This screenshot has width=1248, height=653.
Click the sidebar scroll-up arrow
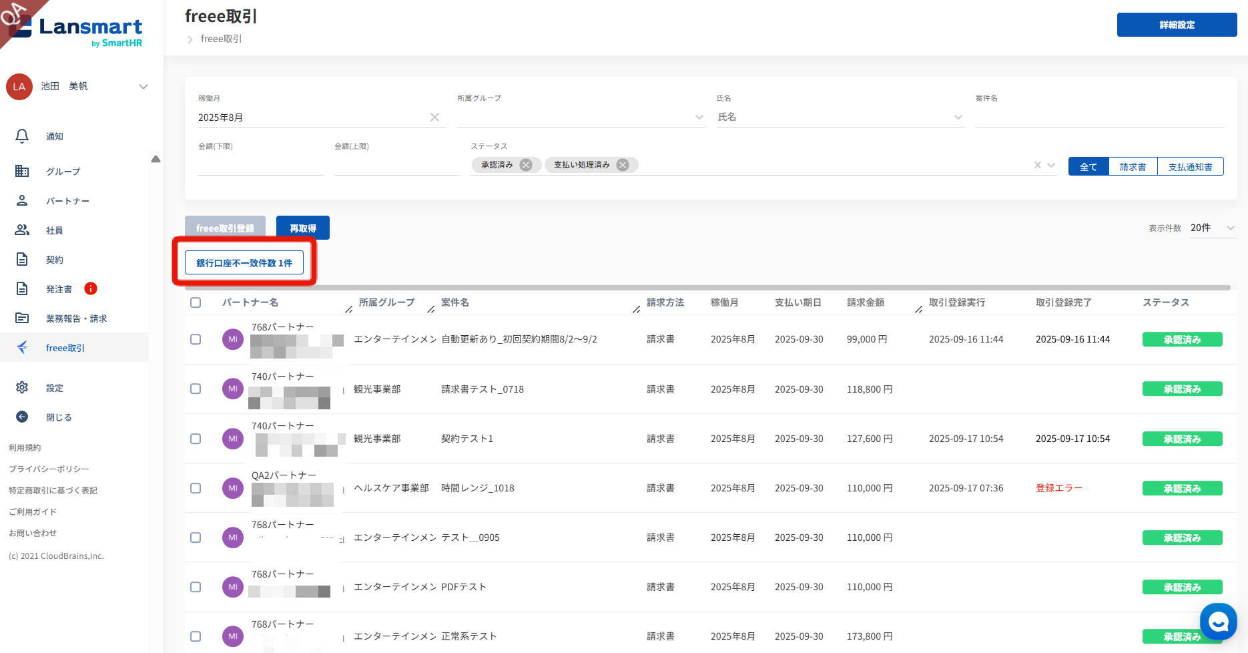(x=155, y=159)
